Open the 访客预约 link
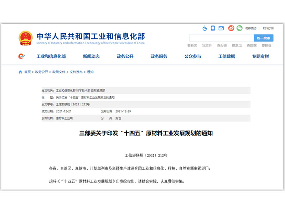Image resolution: width=285 pixels, height=213 pixels. [251, 28]
